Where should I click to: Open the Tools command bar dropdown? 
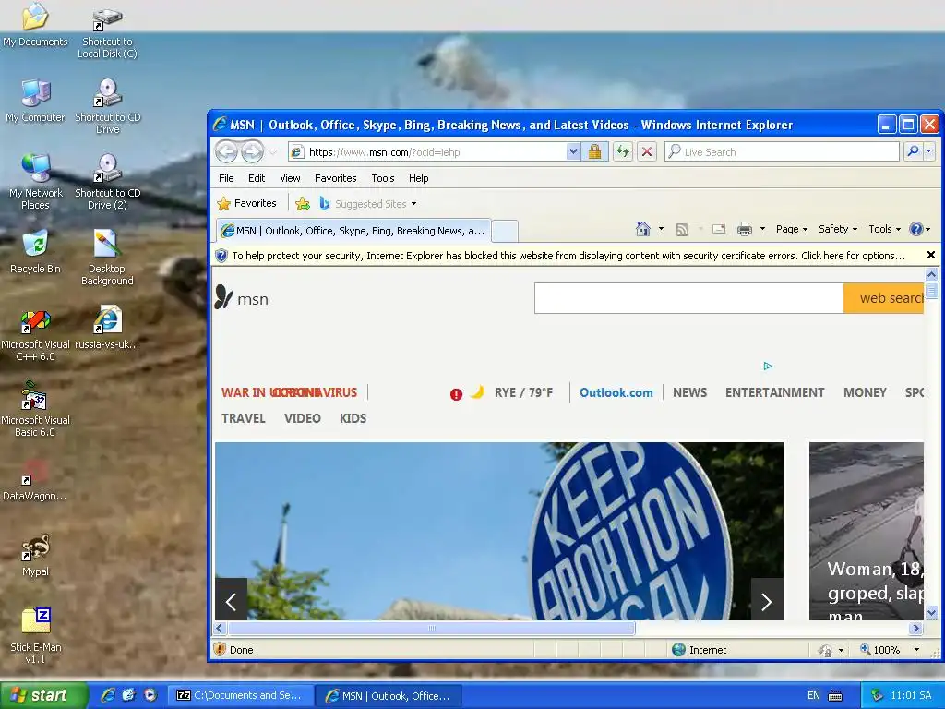[x=884, y=229]
